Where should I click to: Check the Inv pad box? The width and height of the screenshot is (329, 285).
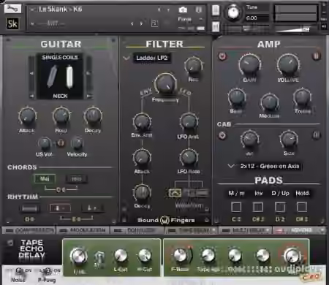[258, 207]
